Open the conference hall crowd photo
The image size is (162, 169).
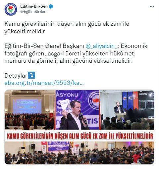[29, 110]
